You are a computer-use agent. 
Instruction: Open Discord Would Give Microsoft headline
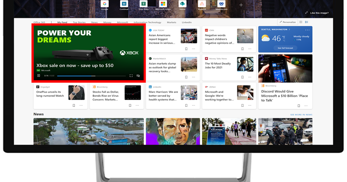[284, 96]
